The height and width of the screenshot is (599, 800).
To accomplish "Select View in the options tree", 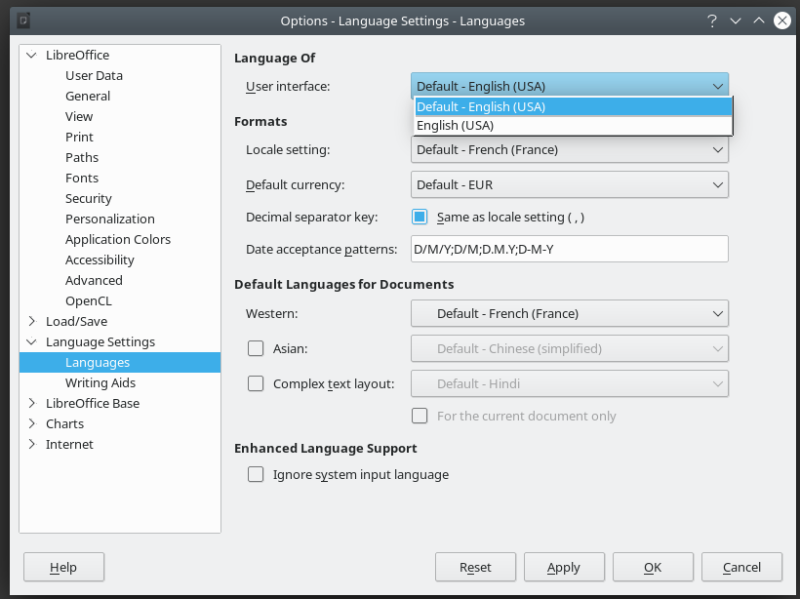I will pos(79,116).
